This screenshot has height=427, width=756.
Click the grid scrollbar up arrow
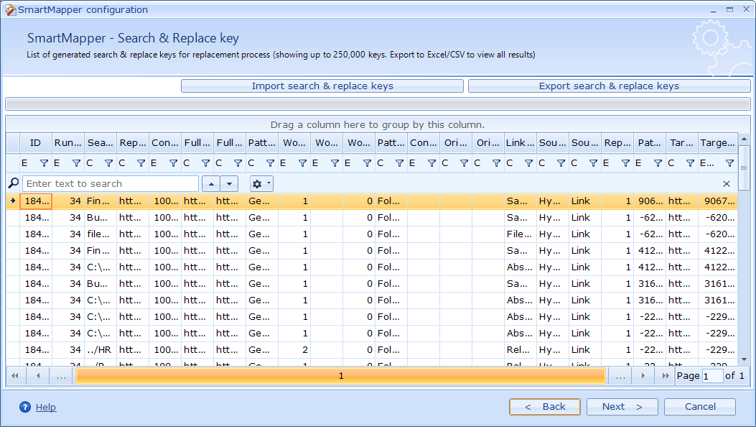coord(744,139)
